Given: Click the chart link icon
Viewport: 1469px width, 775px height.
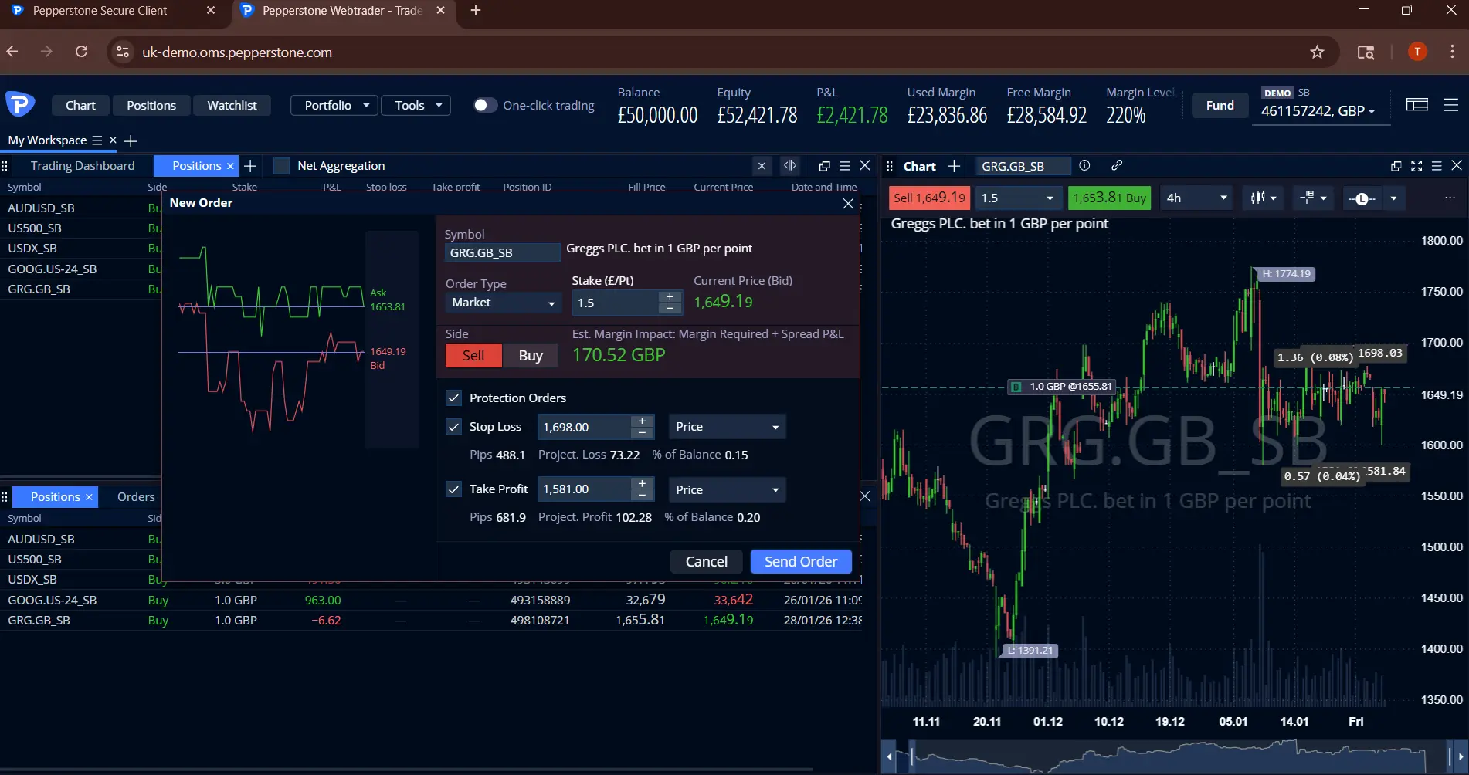Looking at the screenshot, I should (1117, 166).
